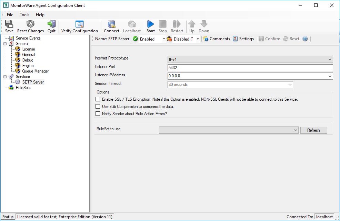
Task: Open the Session Timeout dropdown
Action: pyautogui.click(x=230, y=85)
